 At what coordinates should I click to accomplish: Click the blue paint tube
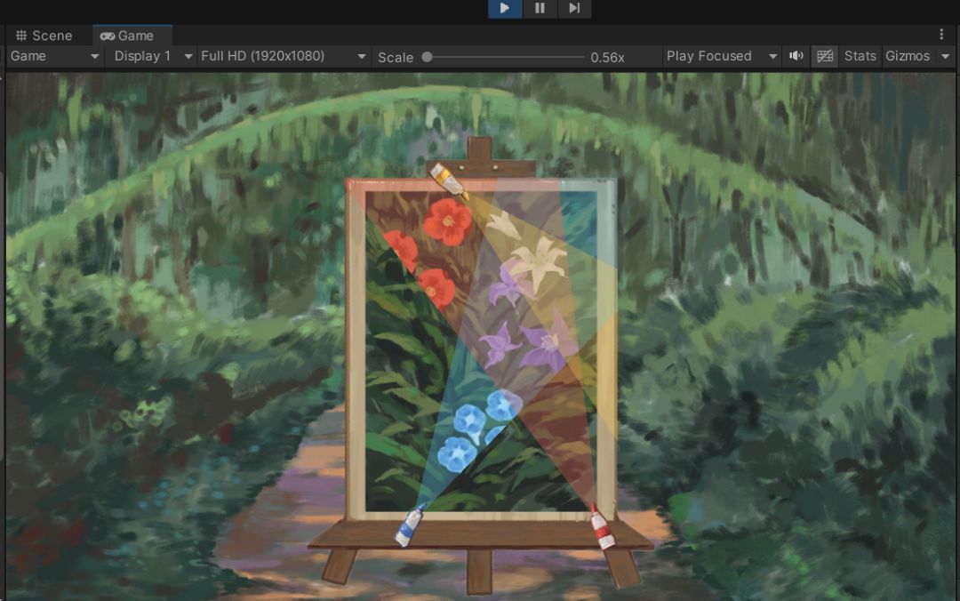point(410,525)
